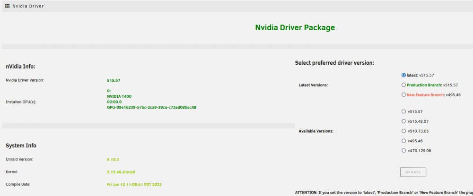The height and width of the screenshot is (196, 473).
Task: Choose driver version v515.48.07
Action: 403,121
